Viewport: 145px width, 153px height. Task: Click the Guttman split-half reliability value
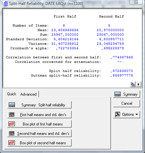122,76
